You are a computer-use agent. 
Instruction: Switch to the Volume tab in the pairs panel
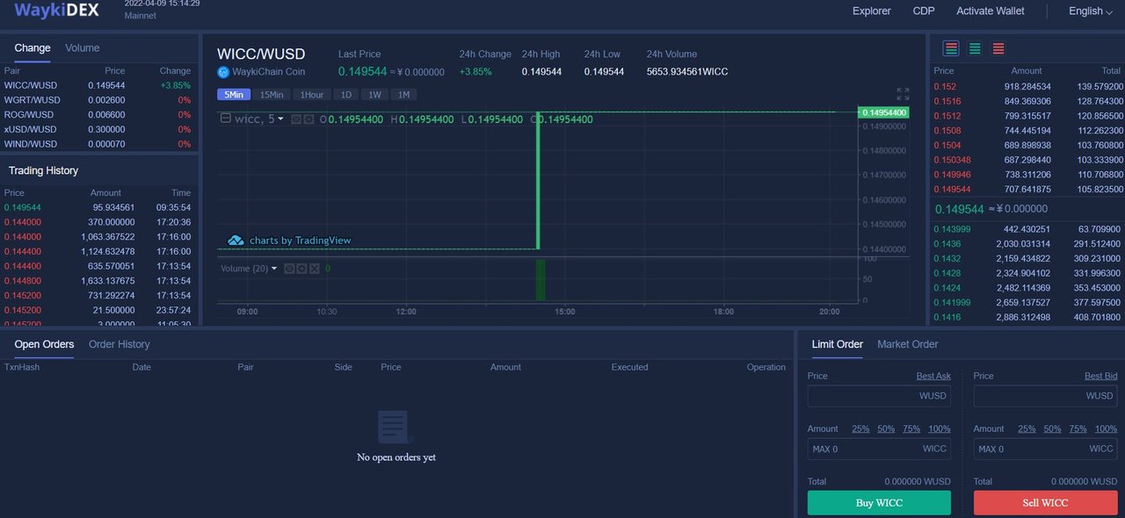coord(83,48)
